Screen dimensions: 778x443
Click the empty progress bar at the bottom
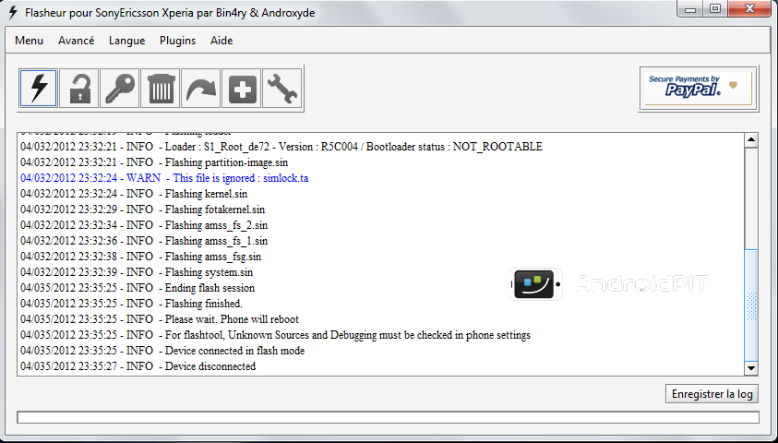tap(388, 417)
